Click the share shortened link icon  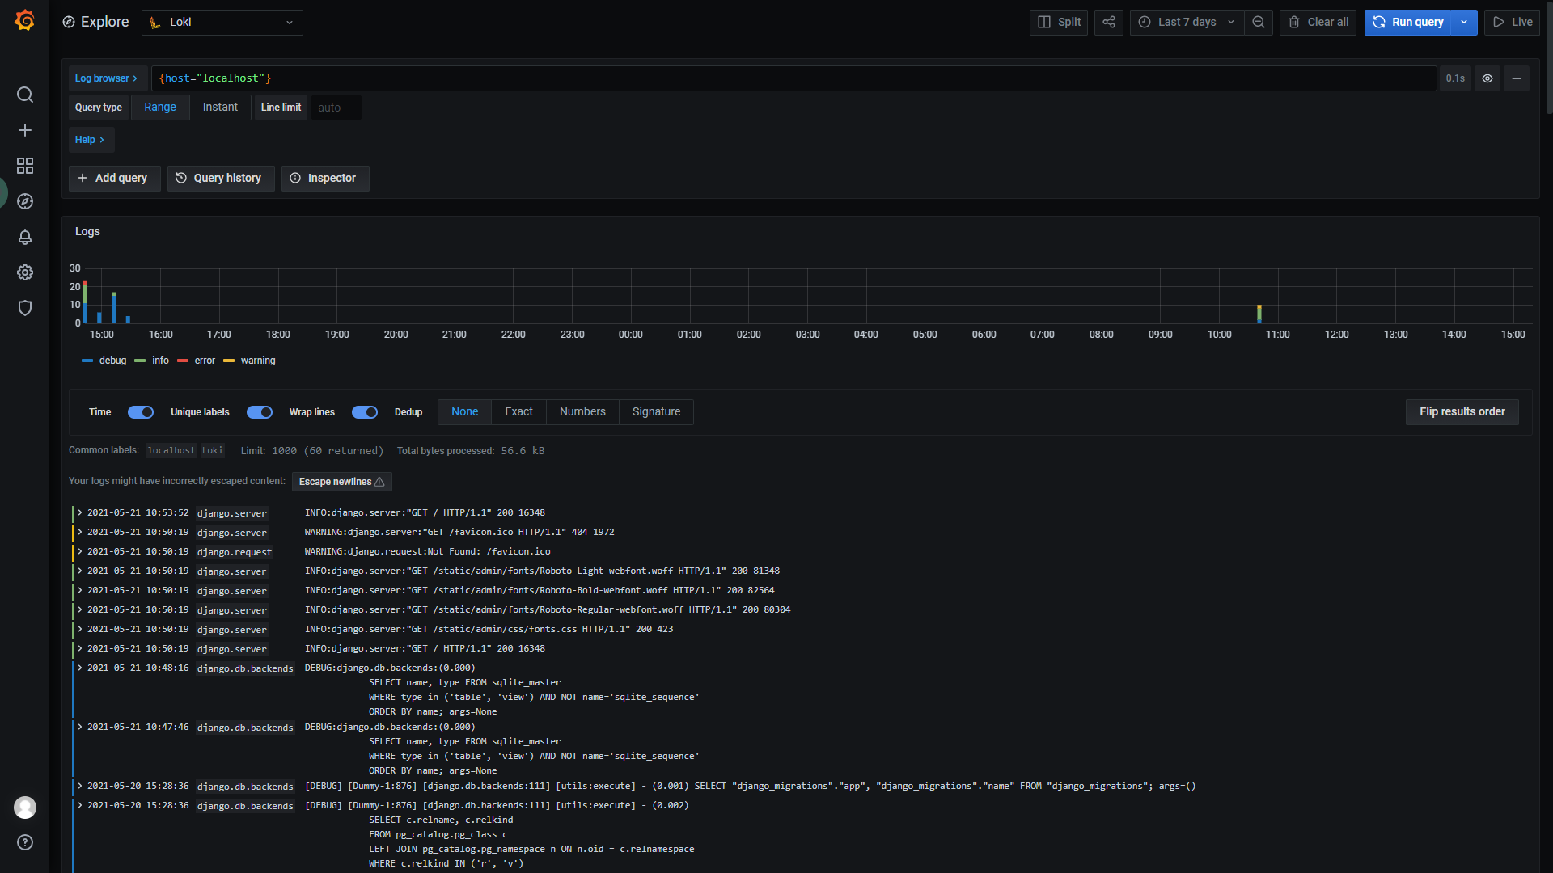pyautogui.click(x=1109, y=23)
